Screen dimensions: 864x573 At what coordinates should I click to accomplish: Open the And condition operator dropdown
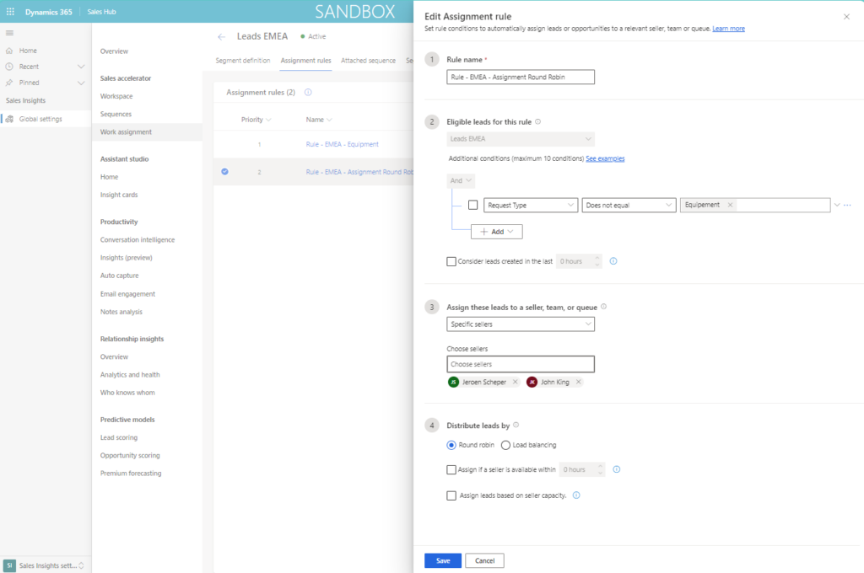click(461, 180)
